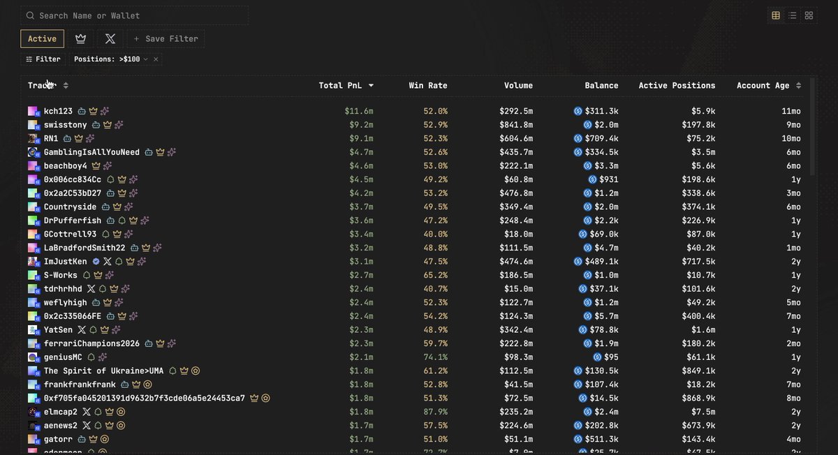Open The Spirit of Ukraine>UMA profile
The image size is (838, 455).
point(103,371)
